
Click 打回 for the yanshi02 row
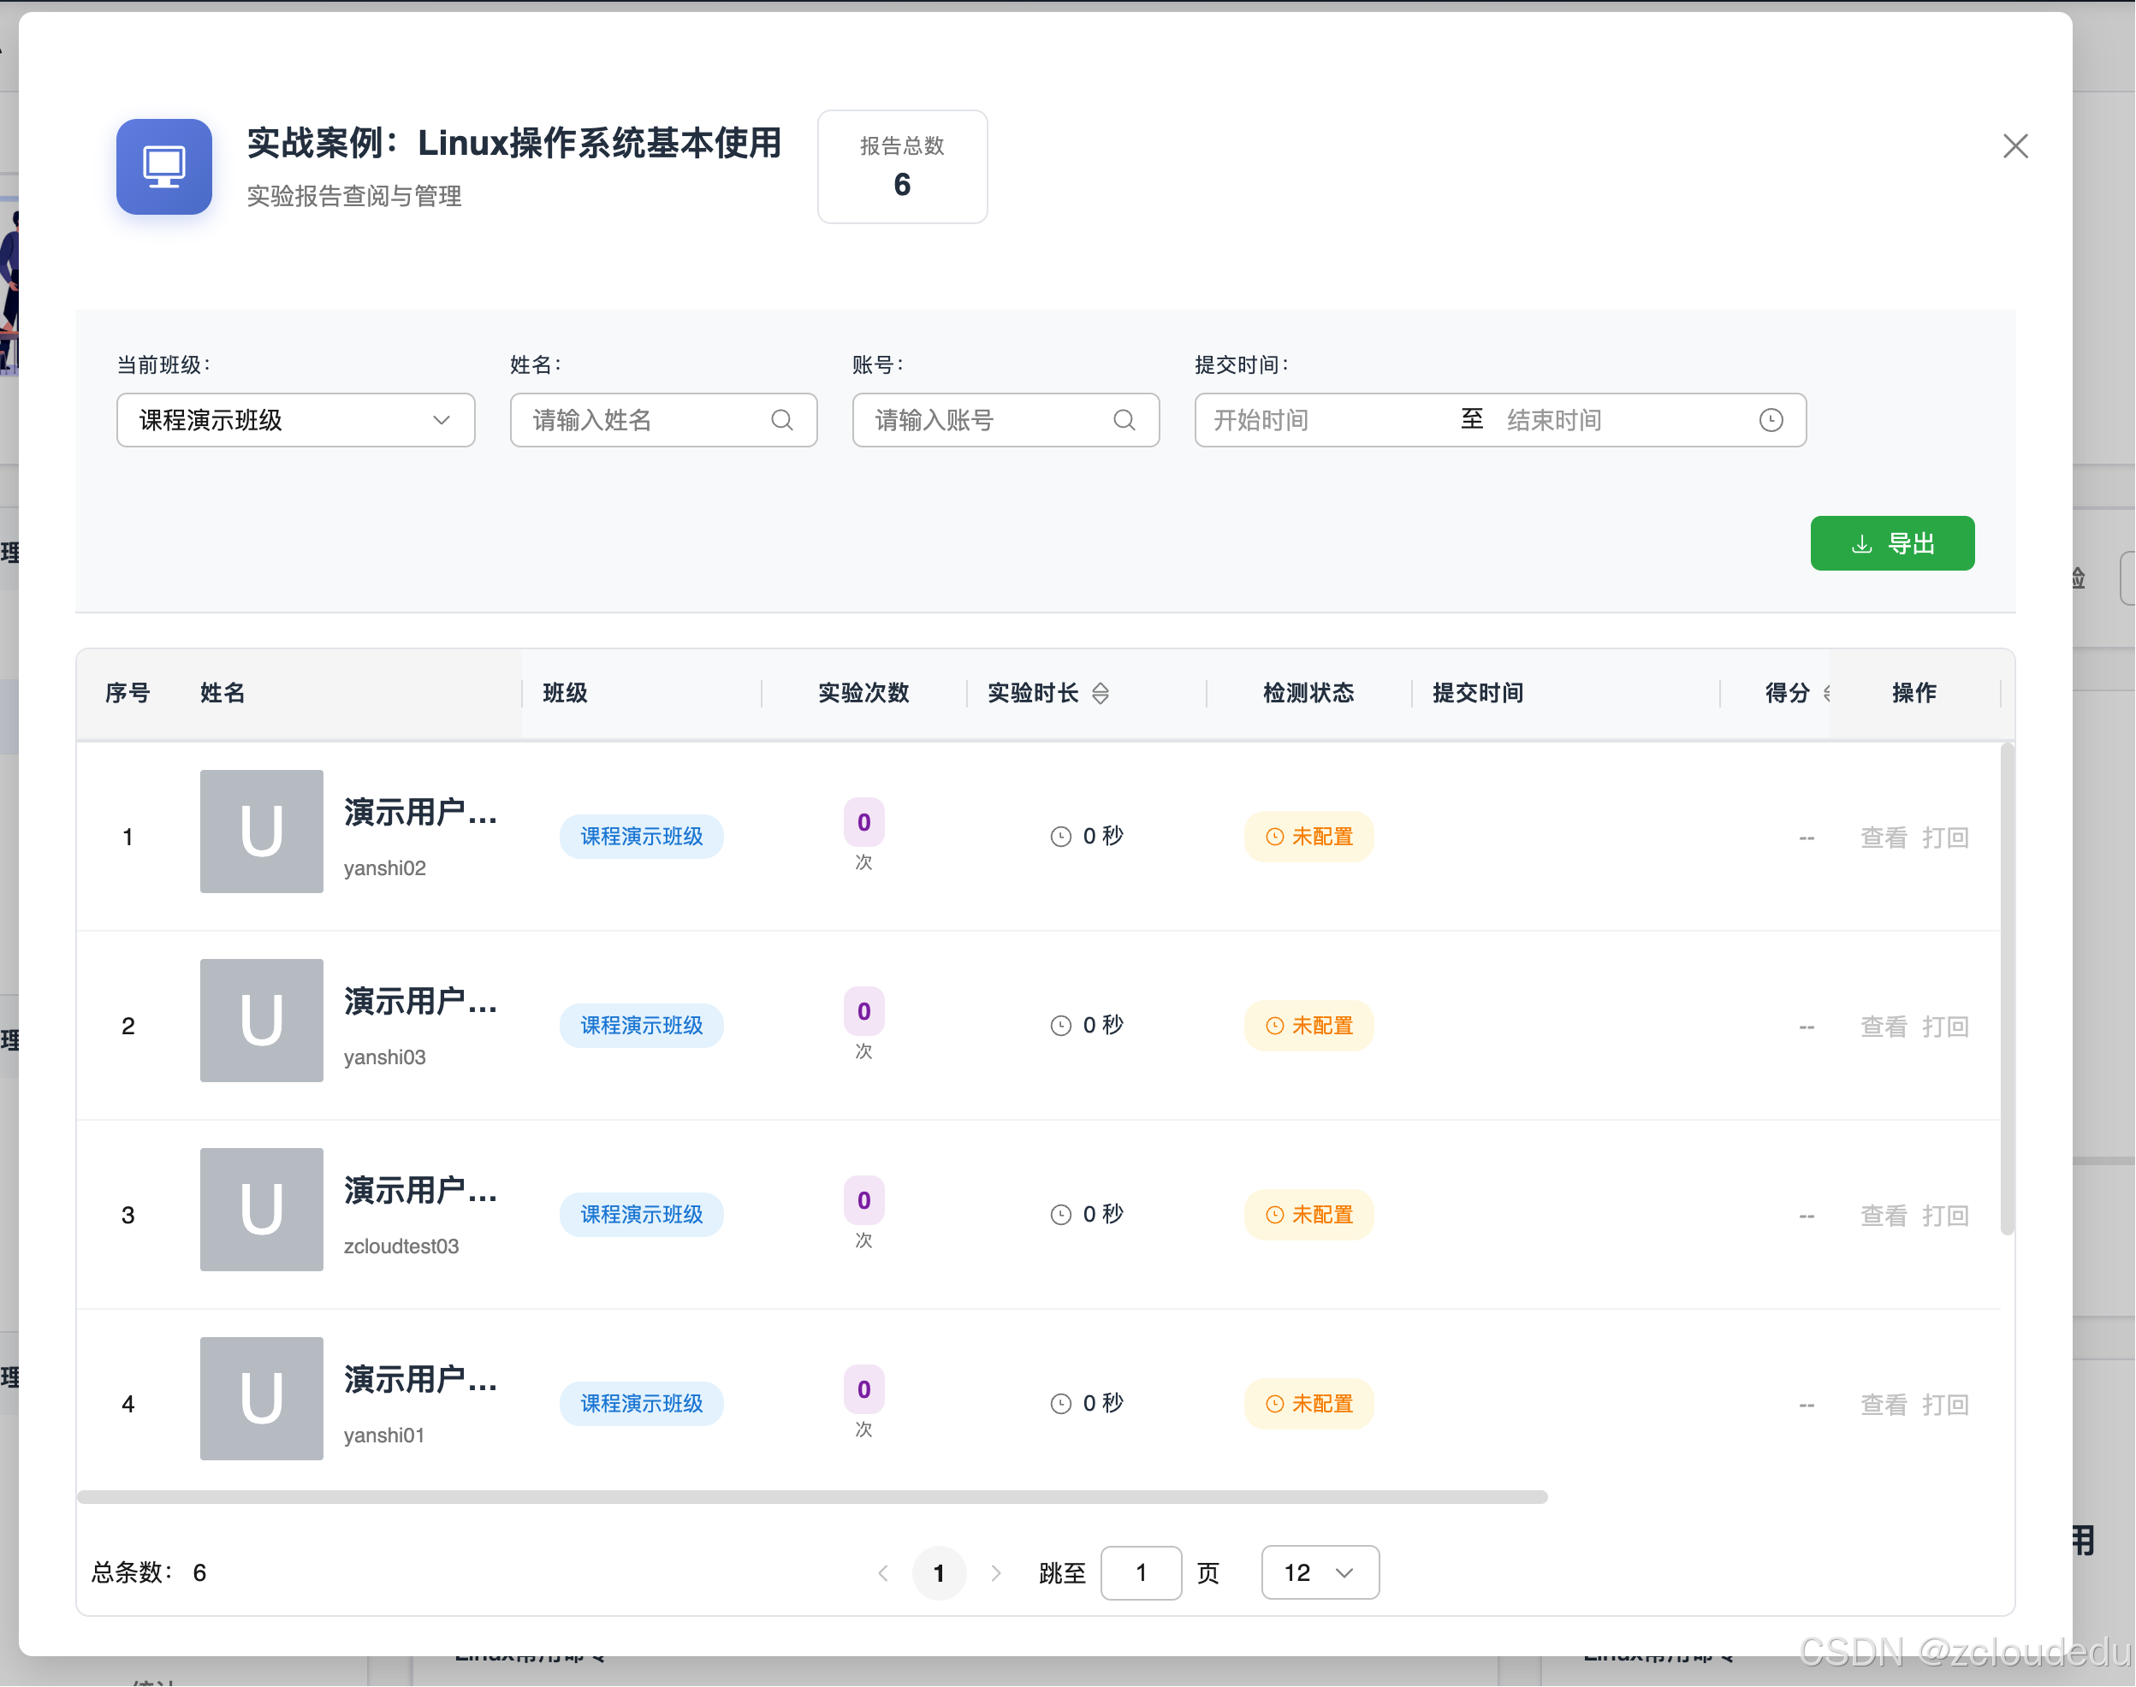[1944, 838]
